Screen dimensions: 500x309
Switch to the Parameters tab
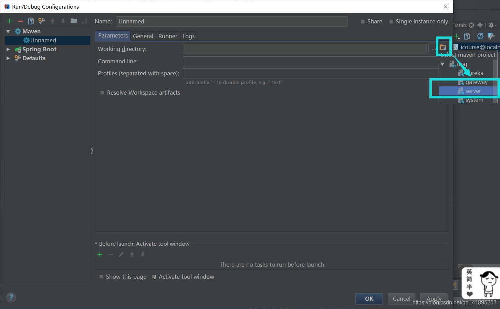113,35
